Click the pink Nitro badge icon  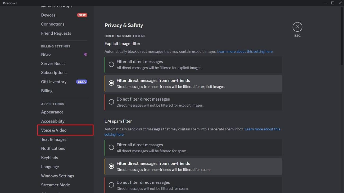85,54
